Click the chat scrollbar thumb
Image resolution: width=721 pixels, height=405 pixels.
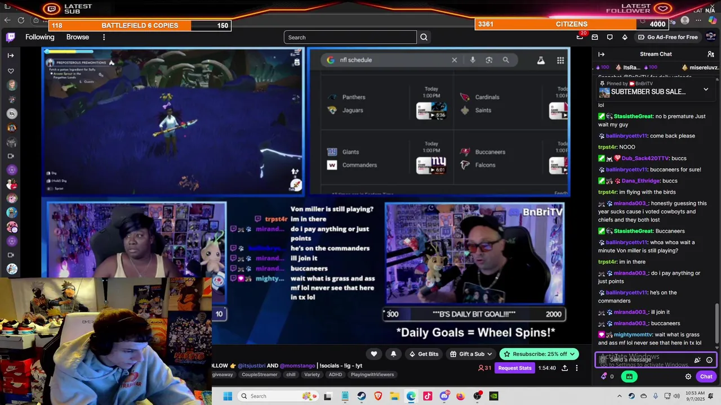(x=717, y=324)
